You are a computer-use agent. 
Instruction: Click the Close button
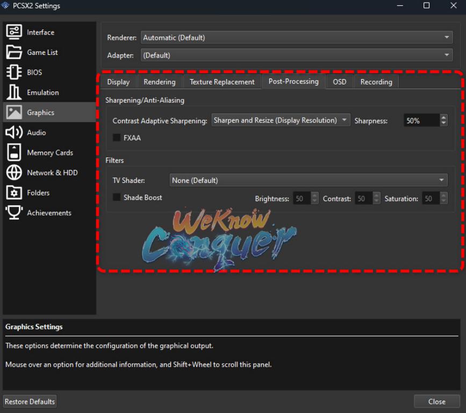(x=436, y=401)
